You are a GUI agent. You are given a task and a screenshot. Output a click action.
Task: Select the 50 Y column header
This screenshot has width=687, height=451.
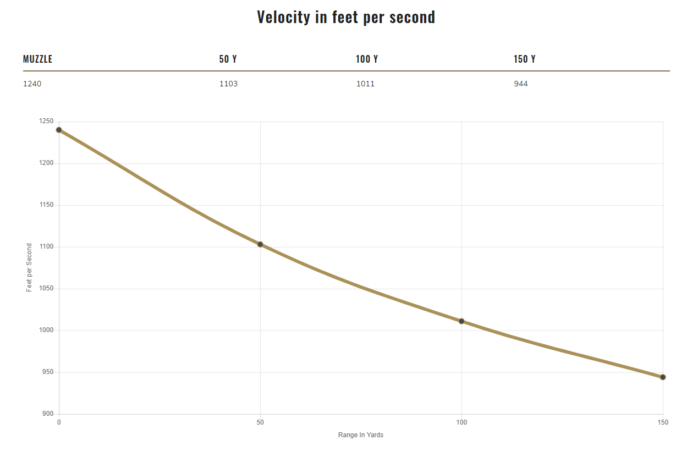point(228,59)
